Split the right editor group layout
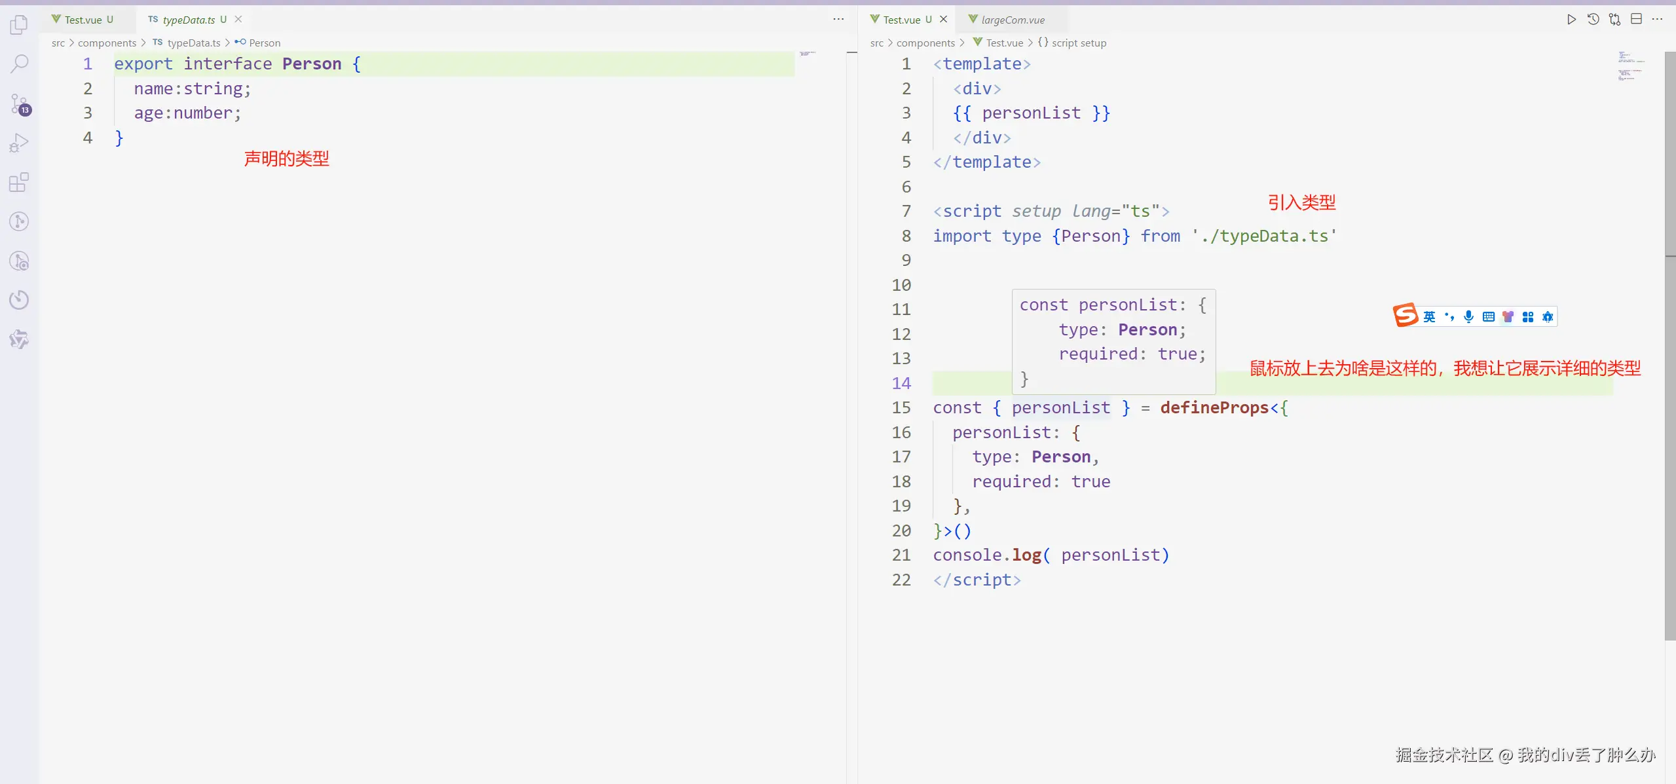Viewport: 1676px width, 784px height. (x=1636, y=20)
